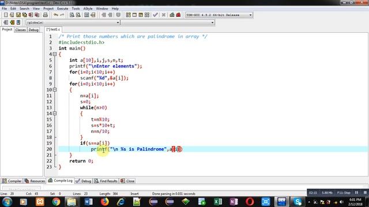The image size is (369, 207).
Task: Collapse the main function fold at line 4
Action: 55,54
